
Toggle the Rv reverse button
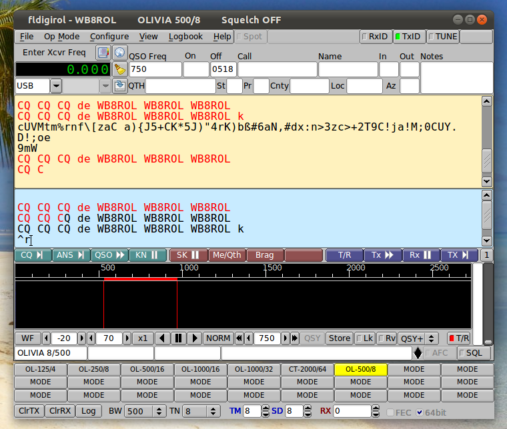[387, 338]
